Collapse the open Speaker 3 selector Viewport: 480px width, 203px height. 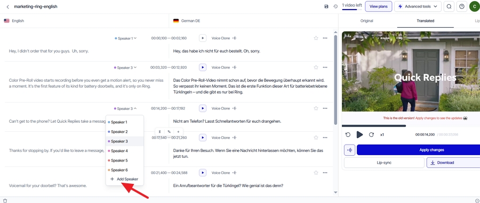click(x=125, y=108)
